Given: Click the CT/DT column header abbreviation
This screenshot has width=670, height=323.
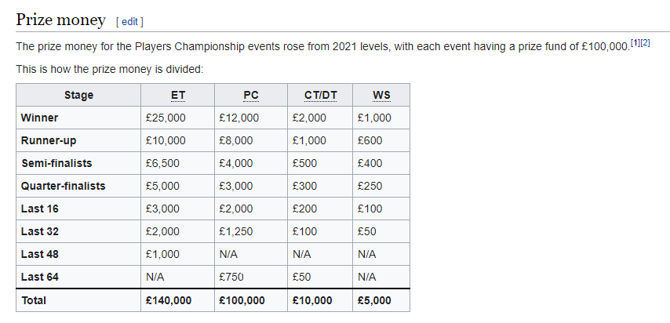Looking at the screenshot, I should (x=320, y=96).
